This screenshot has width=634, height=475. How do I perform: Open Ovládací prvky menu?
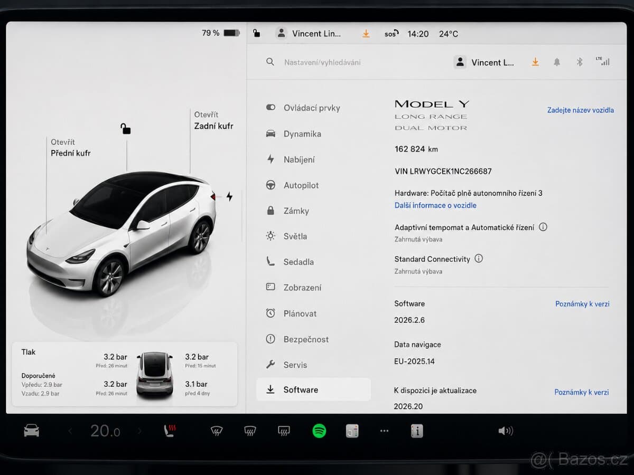pos(313,108)
